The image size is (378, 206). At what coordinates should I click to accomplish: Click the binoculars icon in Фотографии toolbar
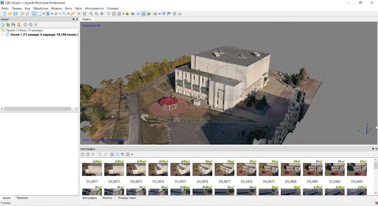(x=112, y=154)
